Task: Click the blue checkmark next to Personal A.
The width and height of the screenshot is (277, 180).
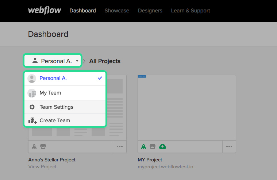Action: pos(100,78)
